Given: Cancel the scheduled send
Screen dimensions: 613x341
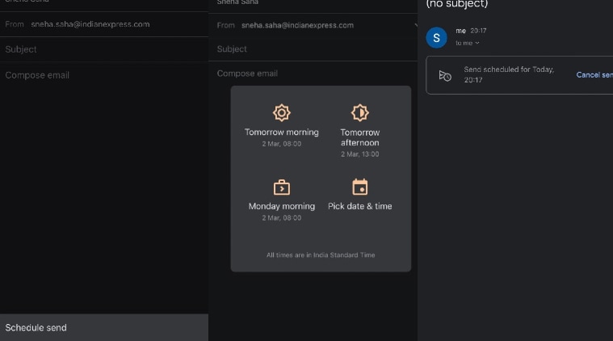Looking at the screenshot, I should coord(594,75).
